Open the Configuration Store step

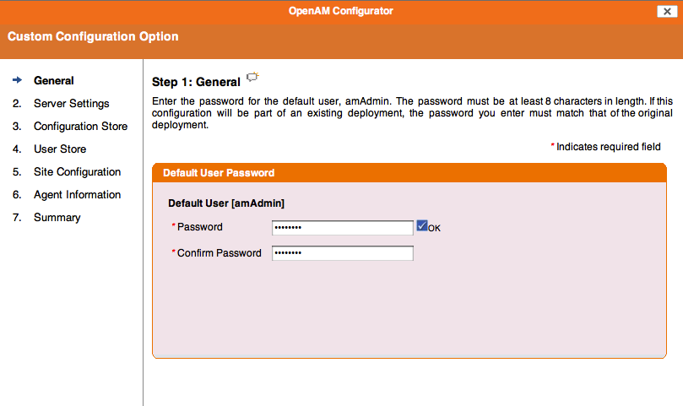(80, 127)
